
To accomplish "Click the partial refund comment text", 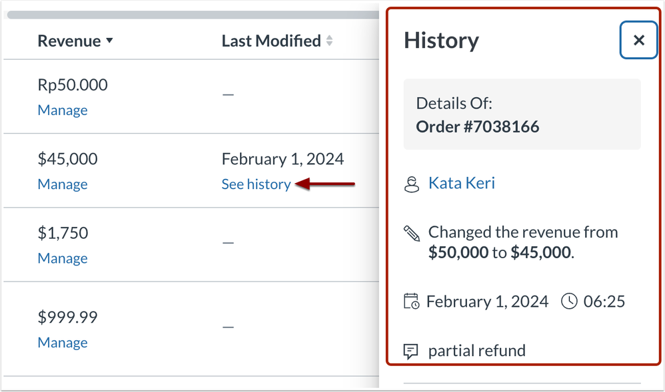I will pos(476,351).
